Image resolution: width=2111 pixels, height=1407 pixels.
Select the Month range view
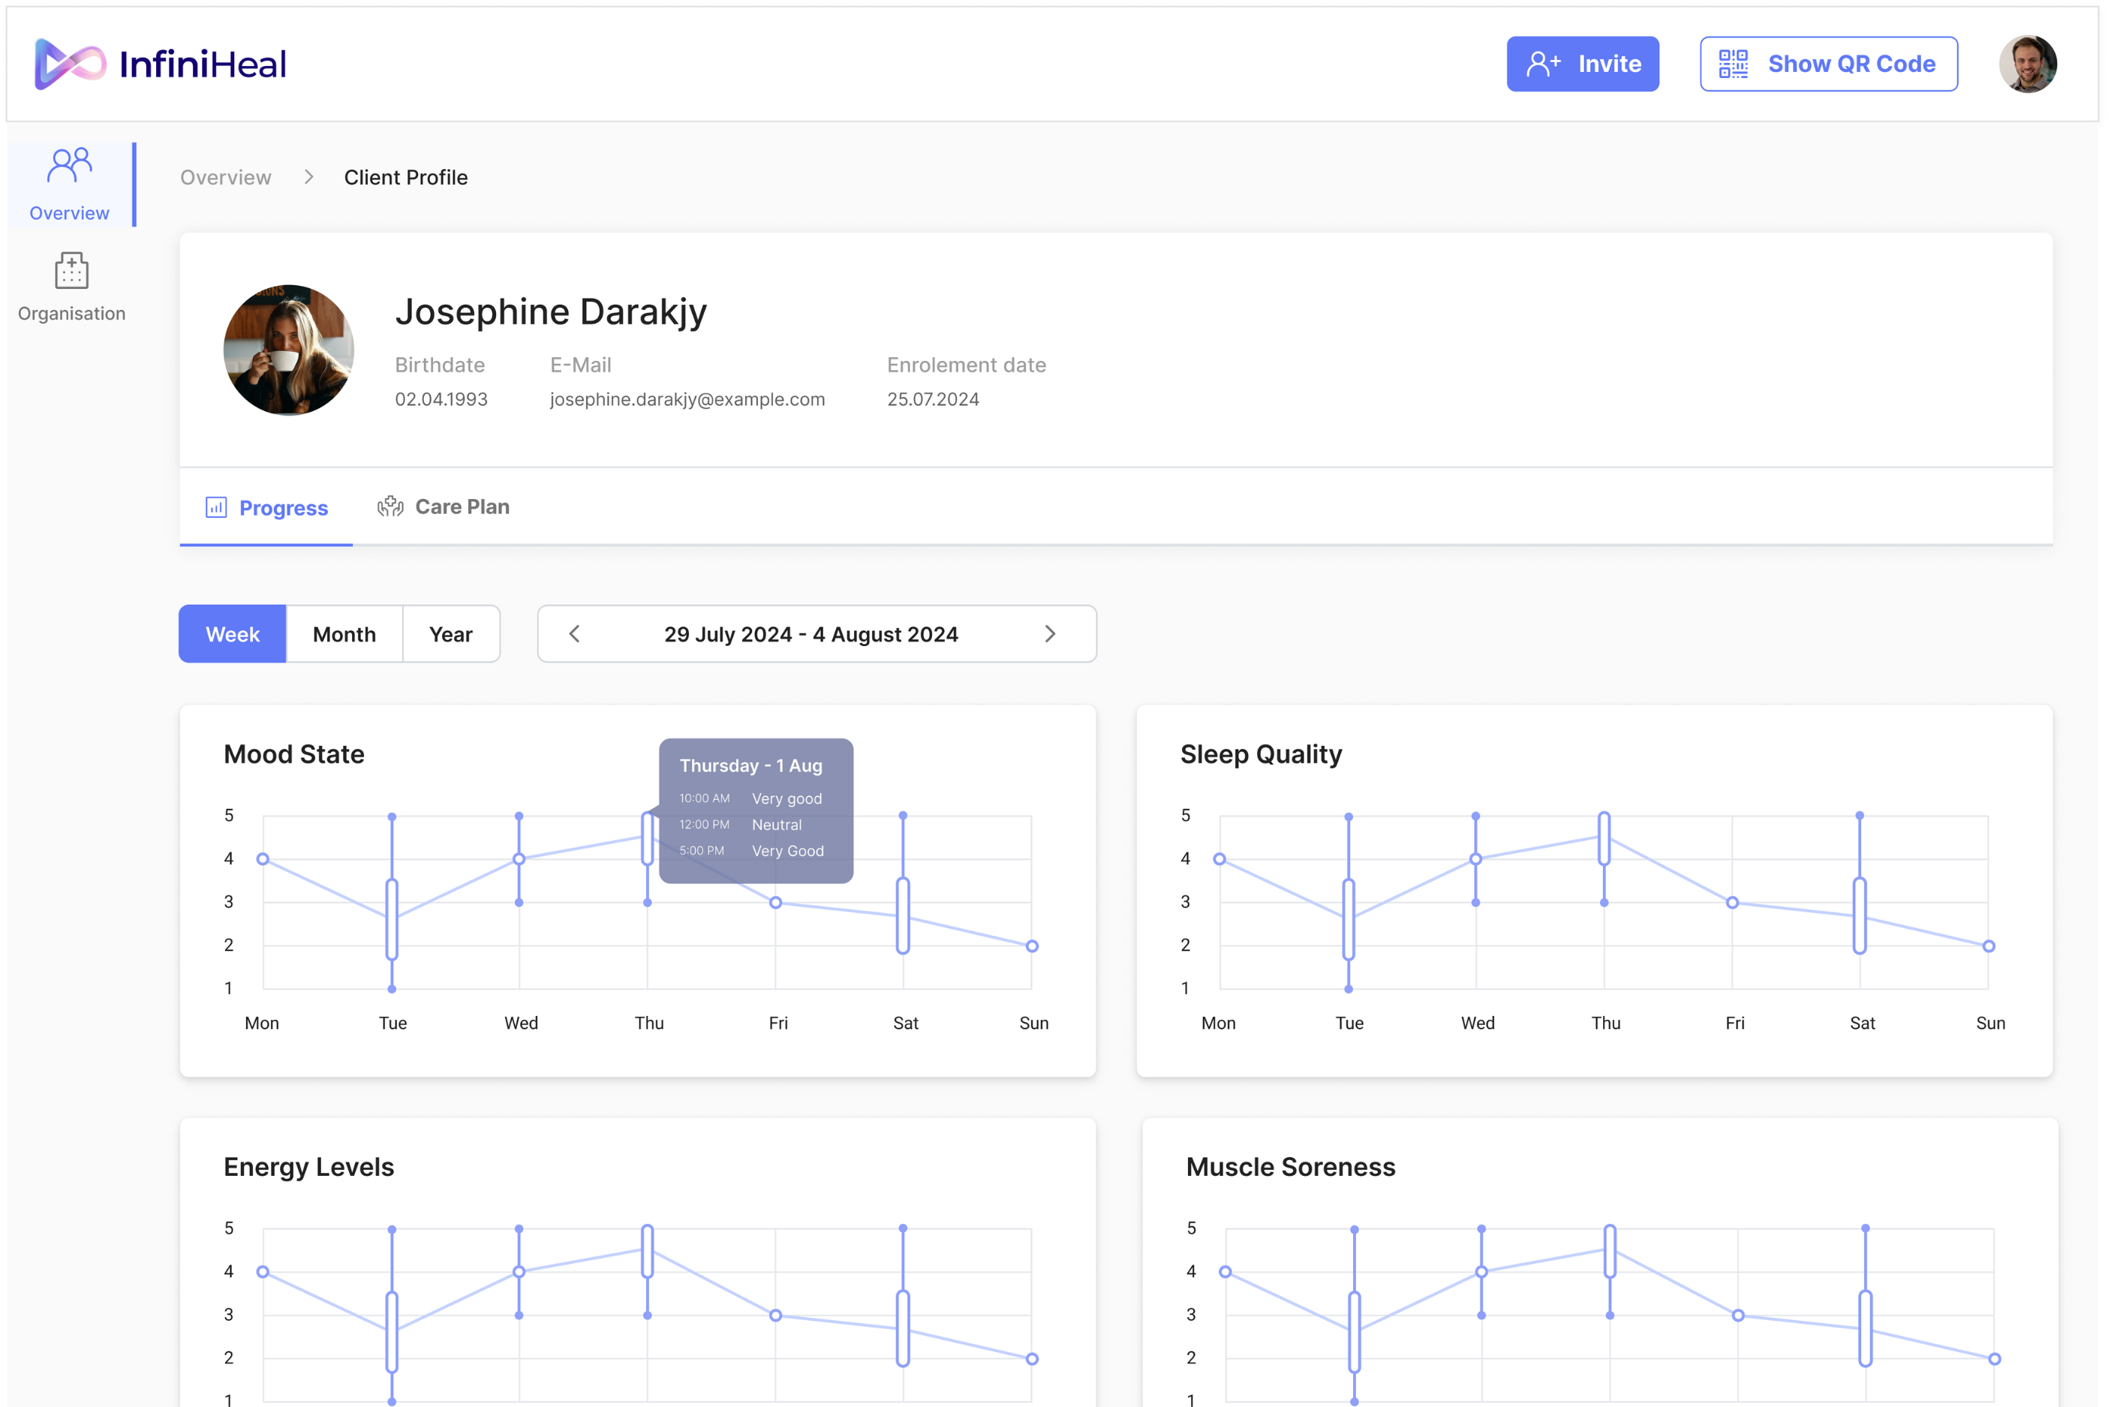(344, 633)
